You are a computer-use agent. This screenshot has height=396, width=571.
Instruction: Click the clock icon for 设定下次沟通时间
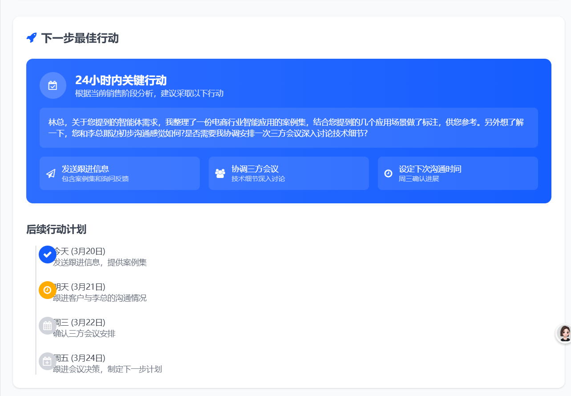[388, 174]
